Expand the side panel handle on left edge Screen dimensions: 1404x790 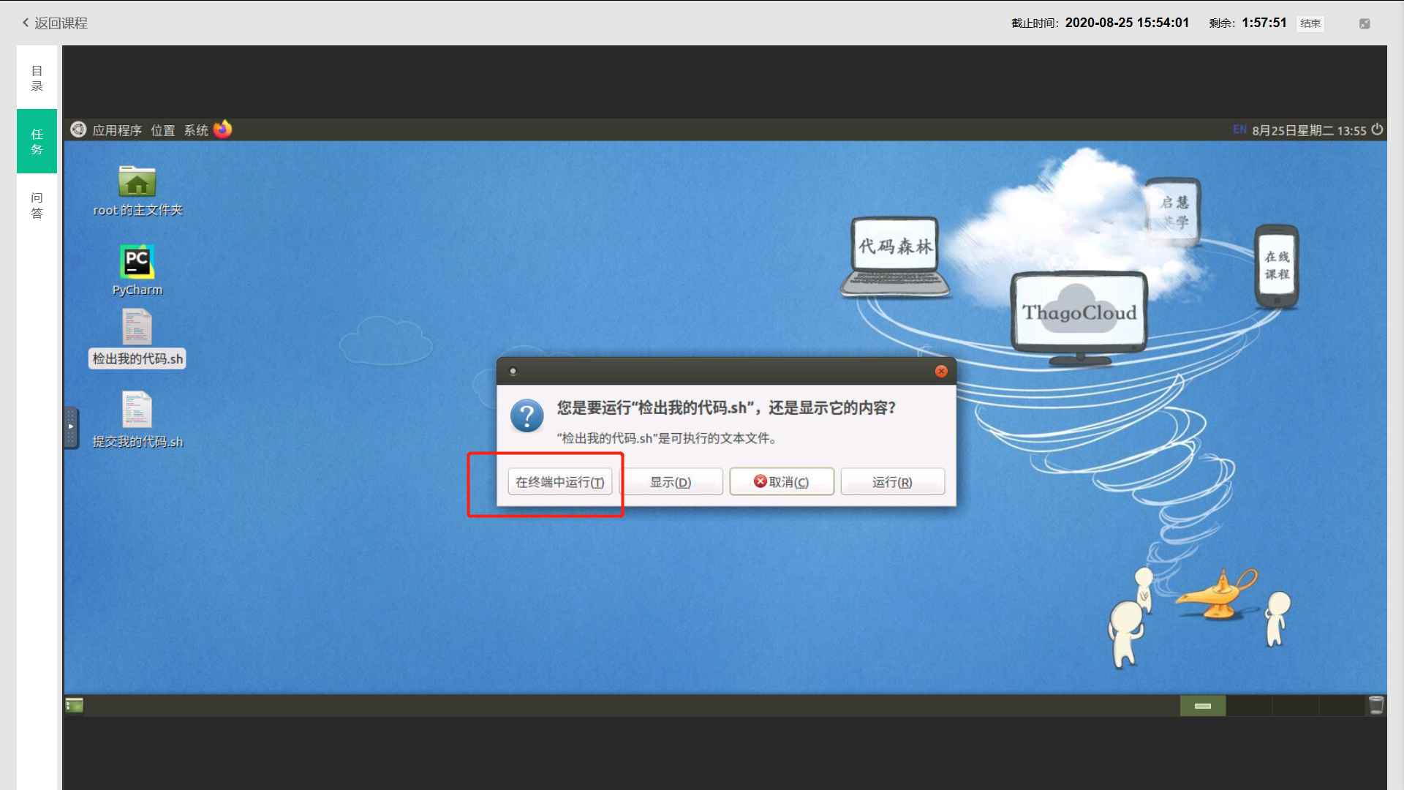(70, 427)
